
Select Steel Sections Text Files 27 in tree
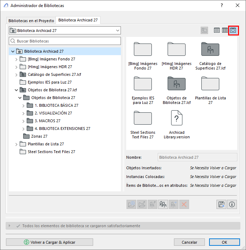(51, 152)
